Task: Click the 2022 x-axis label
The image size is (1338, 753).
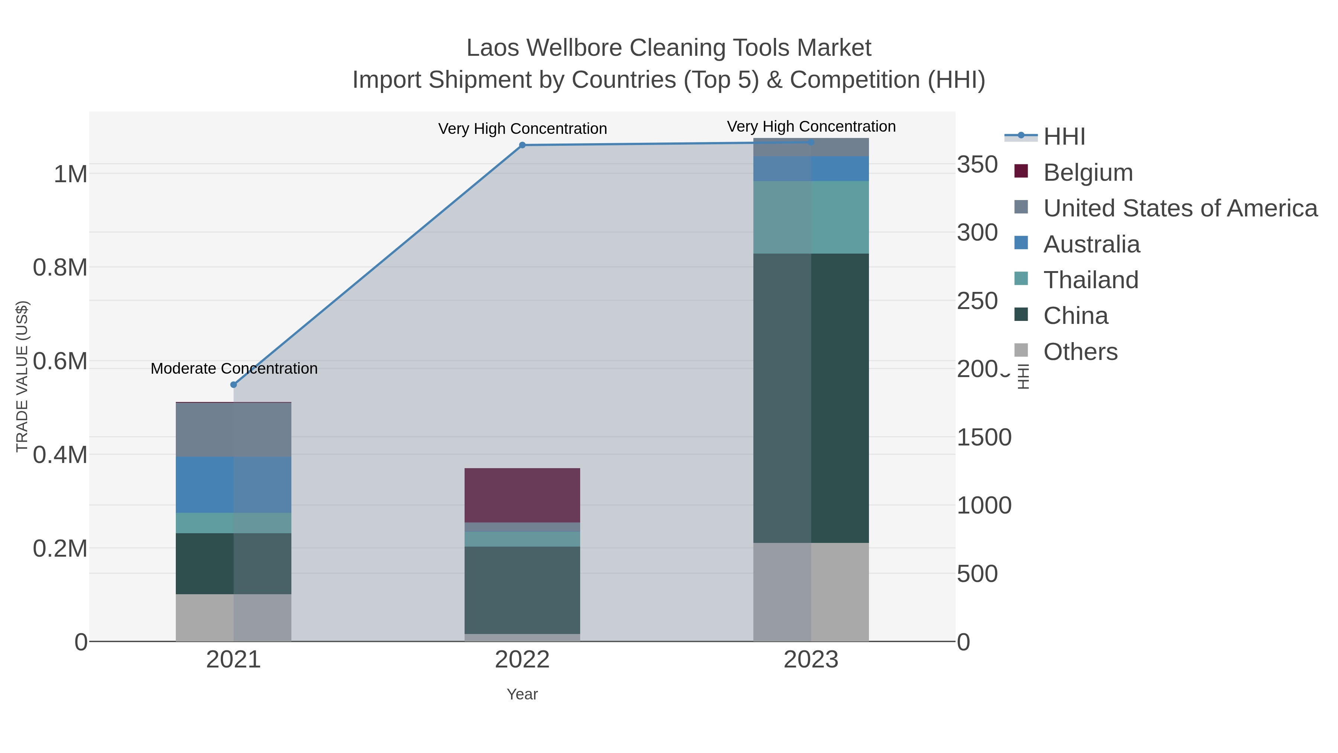Action: [523, 660]
